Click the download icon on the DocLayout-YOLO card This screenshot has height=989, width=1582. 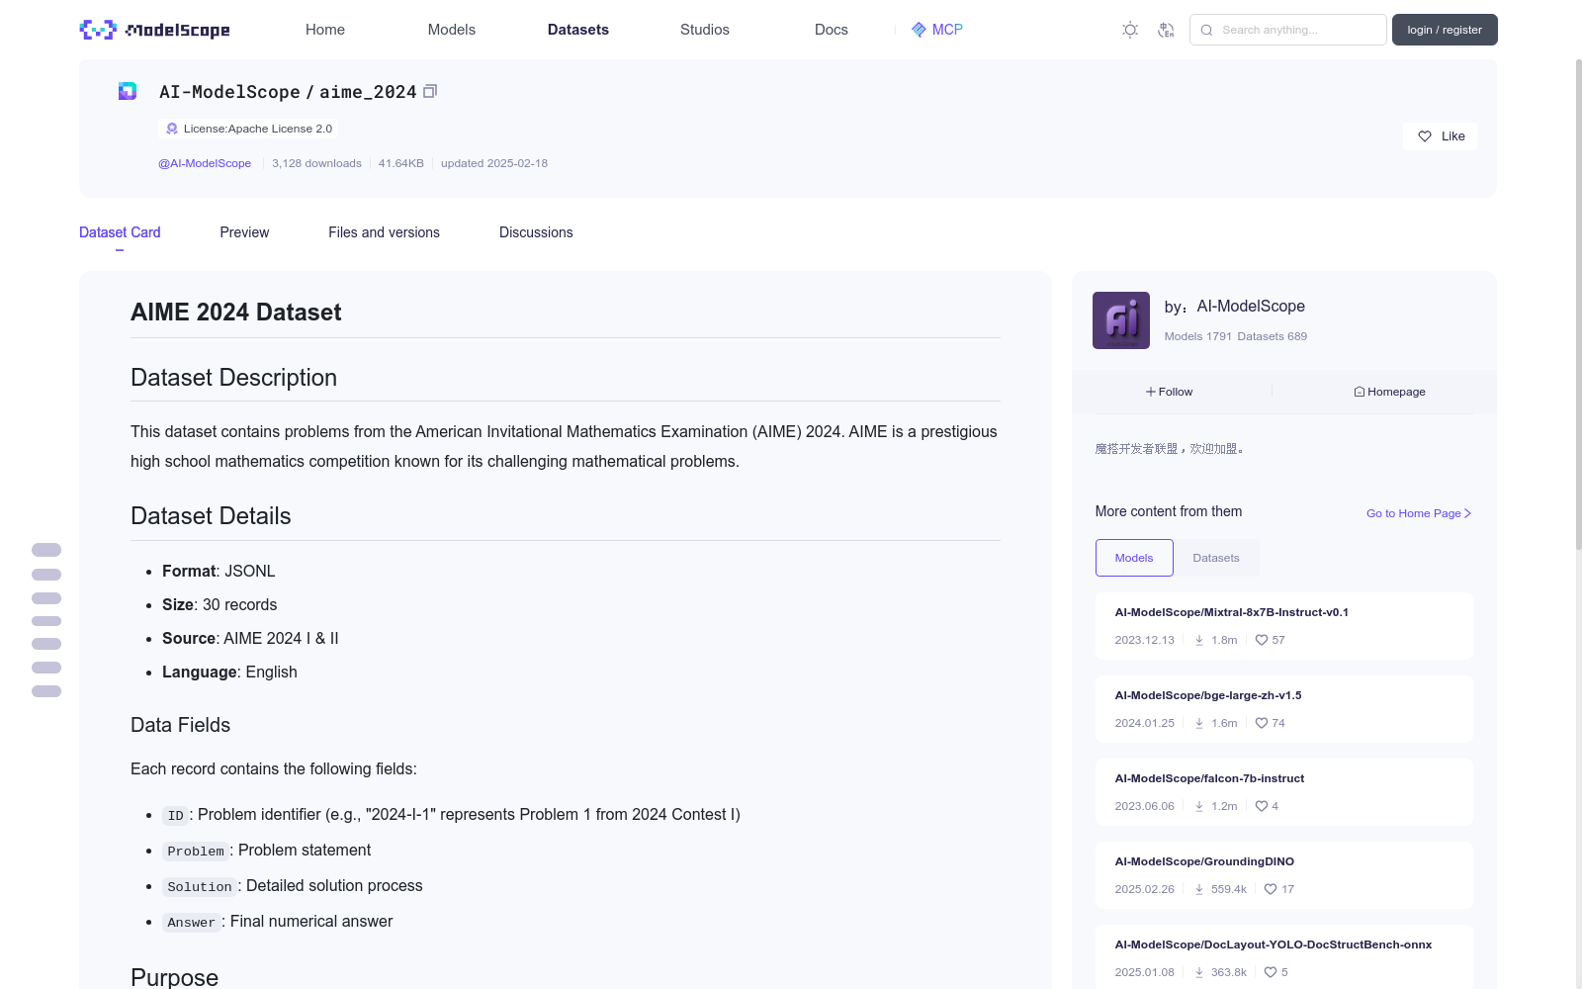click(1199, 972)
